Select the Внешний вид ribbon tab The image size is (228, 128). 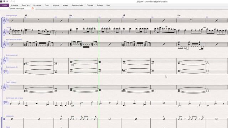pos(77,5)
